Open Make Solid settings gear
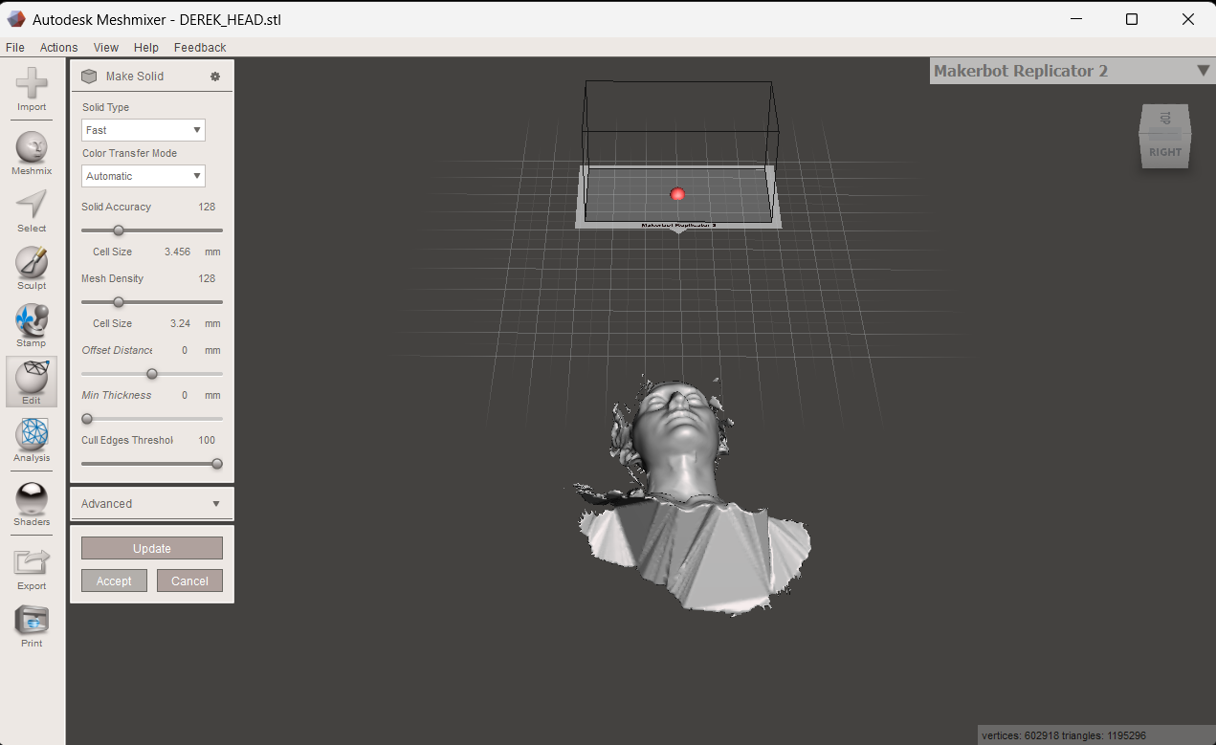 215,77
